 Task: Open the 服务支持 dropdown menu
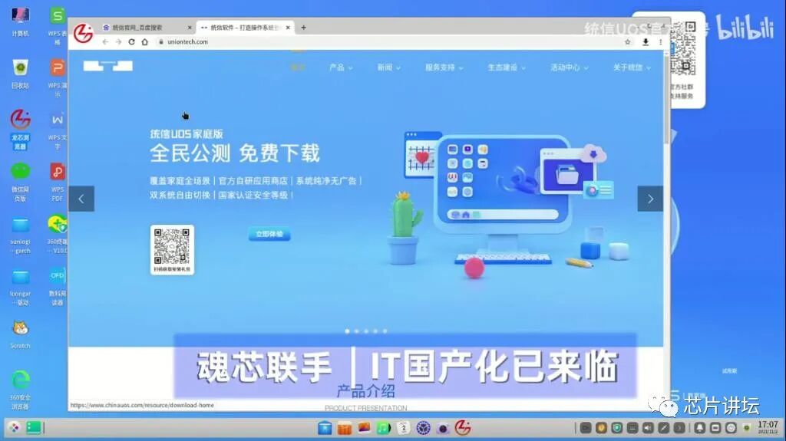[x=444, y=67]
